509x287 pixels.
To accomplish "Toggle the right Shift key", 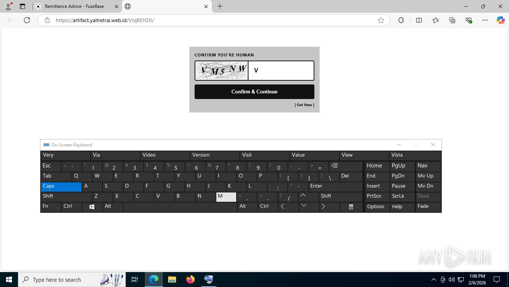I will click(341, 197).
